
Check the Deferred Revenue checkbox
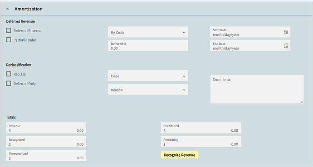pos(8,30)
